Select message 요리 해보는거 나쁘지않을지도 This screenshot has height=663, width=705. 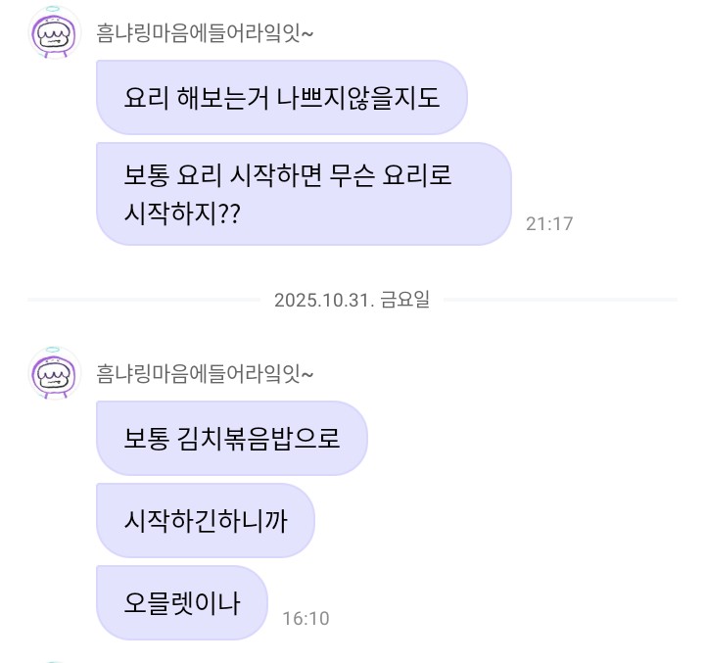[281, 98]
